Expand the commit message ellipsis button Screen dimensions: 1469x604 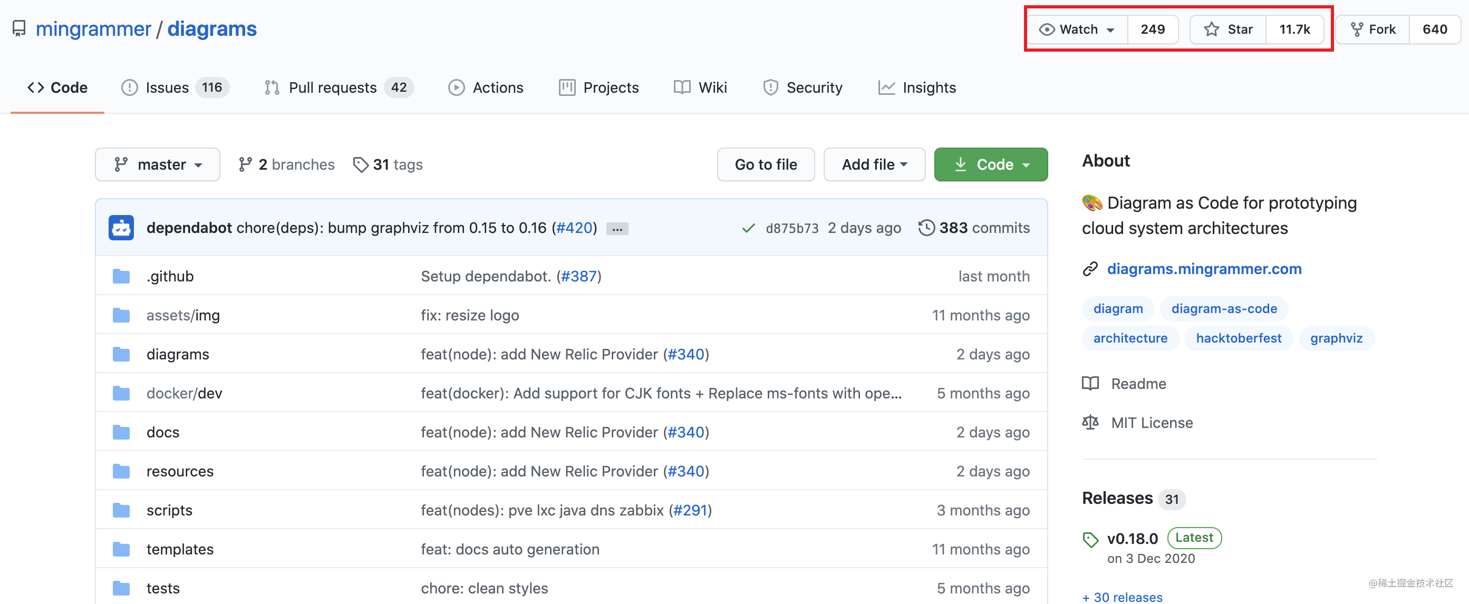tap(617, 229)
